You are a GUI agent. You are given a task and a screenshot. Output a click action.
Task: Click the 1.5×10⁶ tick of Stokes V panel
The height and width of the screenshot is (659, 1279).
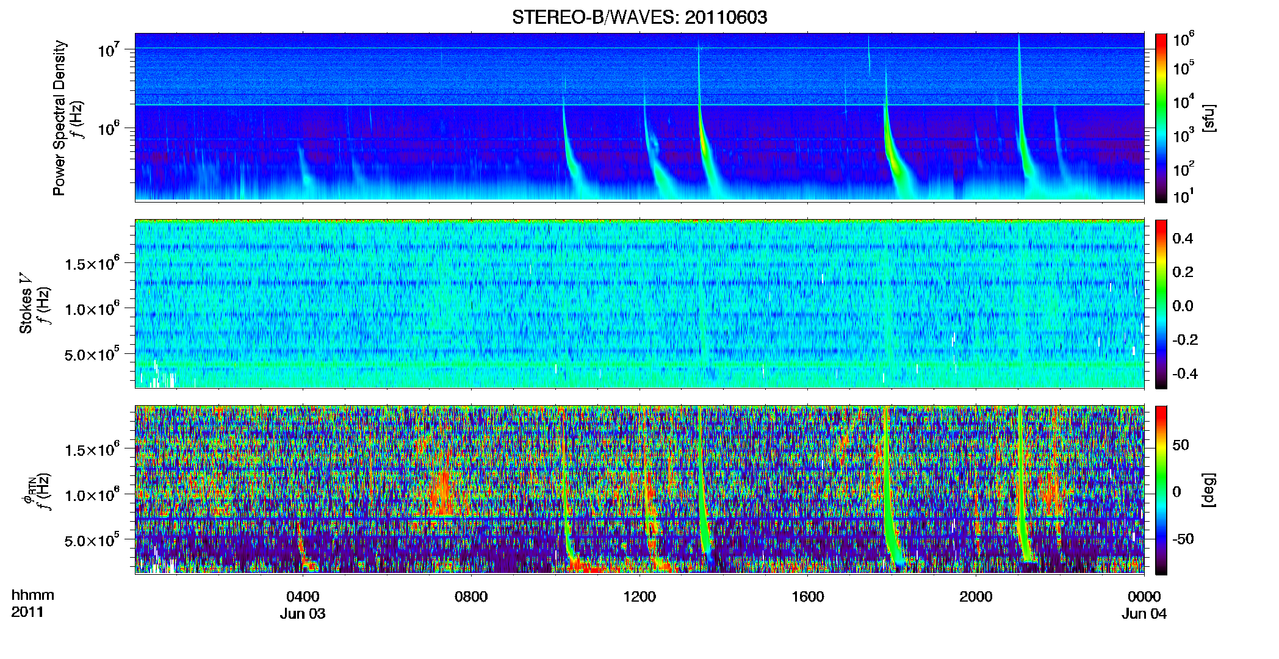[92, 264]
